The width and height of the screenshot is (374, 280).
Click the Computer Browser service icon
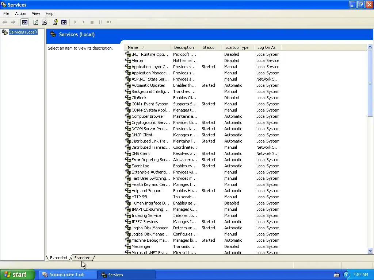coord(128,116)
